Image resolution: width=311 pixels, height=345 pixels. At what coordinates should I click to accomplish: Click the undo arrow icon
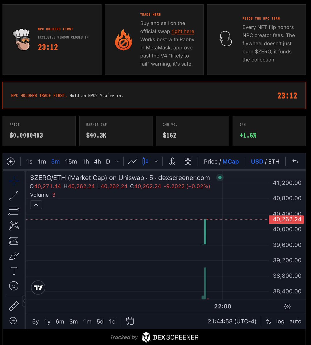click(295, 161)
